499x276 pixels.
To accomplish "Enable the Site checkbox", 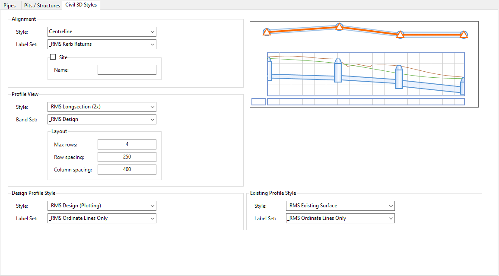I will click(53, 57).
